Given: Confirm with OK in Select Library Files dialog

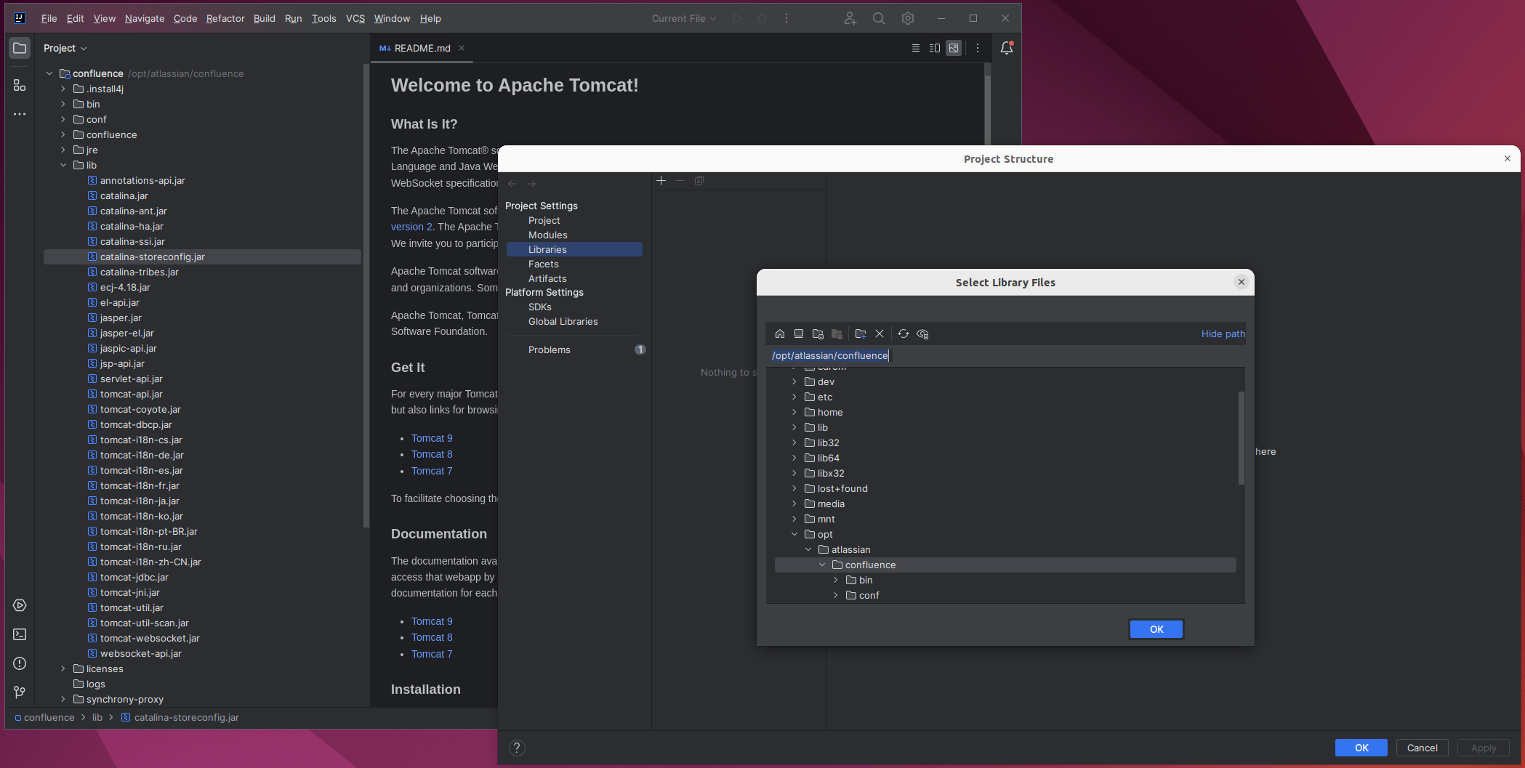Looking at the screenshot, I should (x=1156, y=629).
